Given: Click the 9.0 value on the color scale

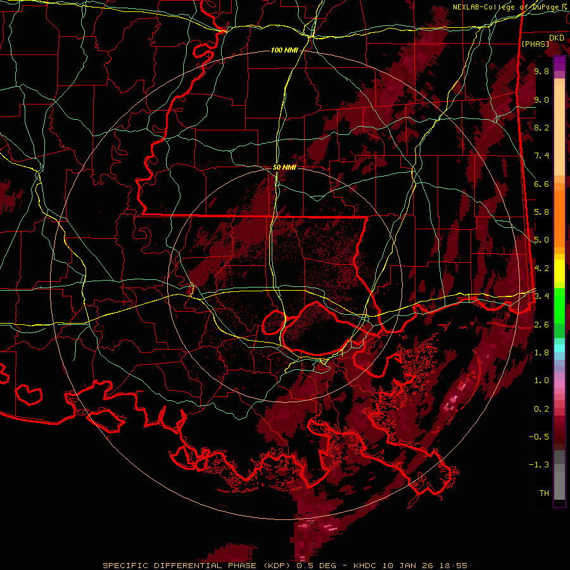Looking at the screenshot, I should pyautogui.click(x=541, y=99).
